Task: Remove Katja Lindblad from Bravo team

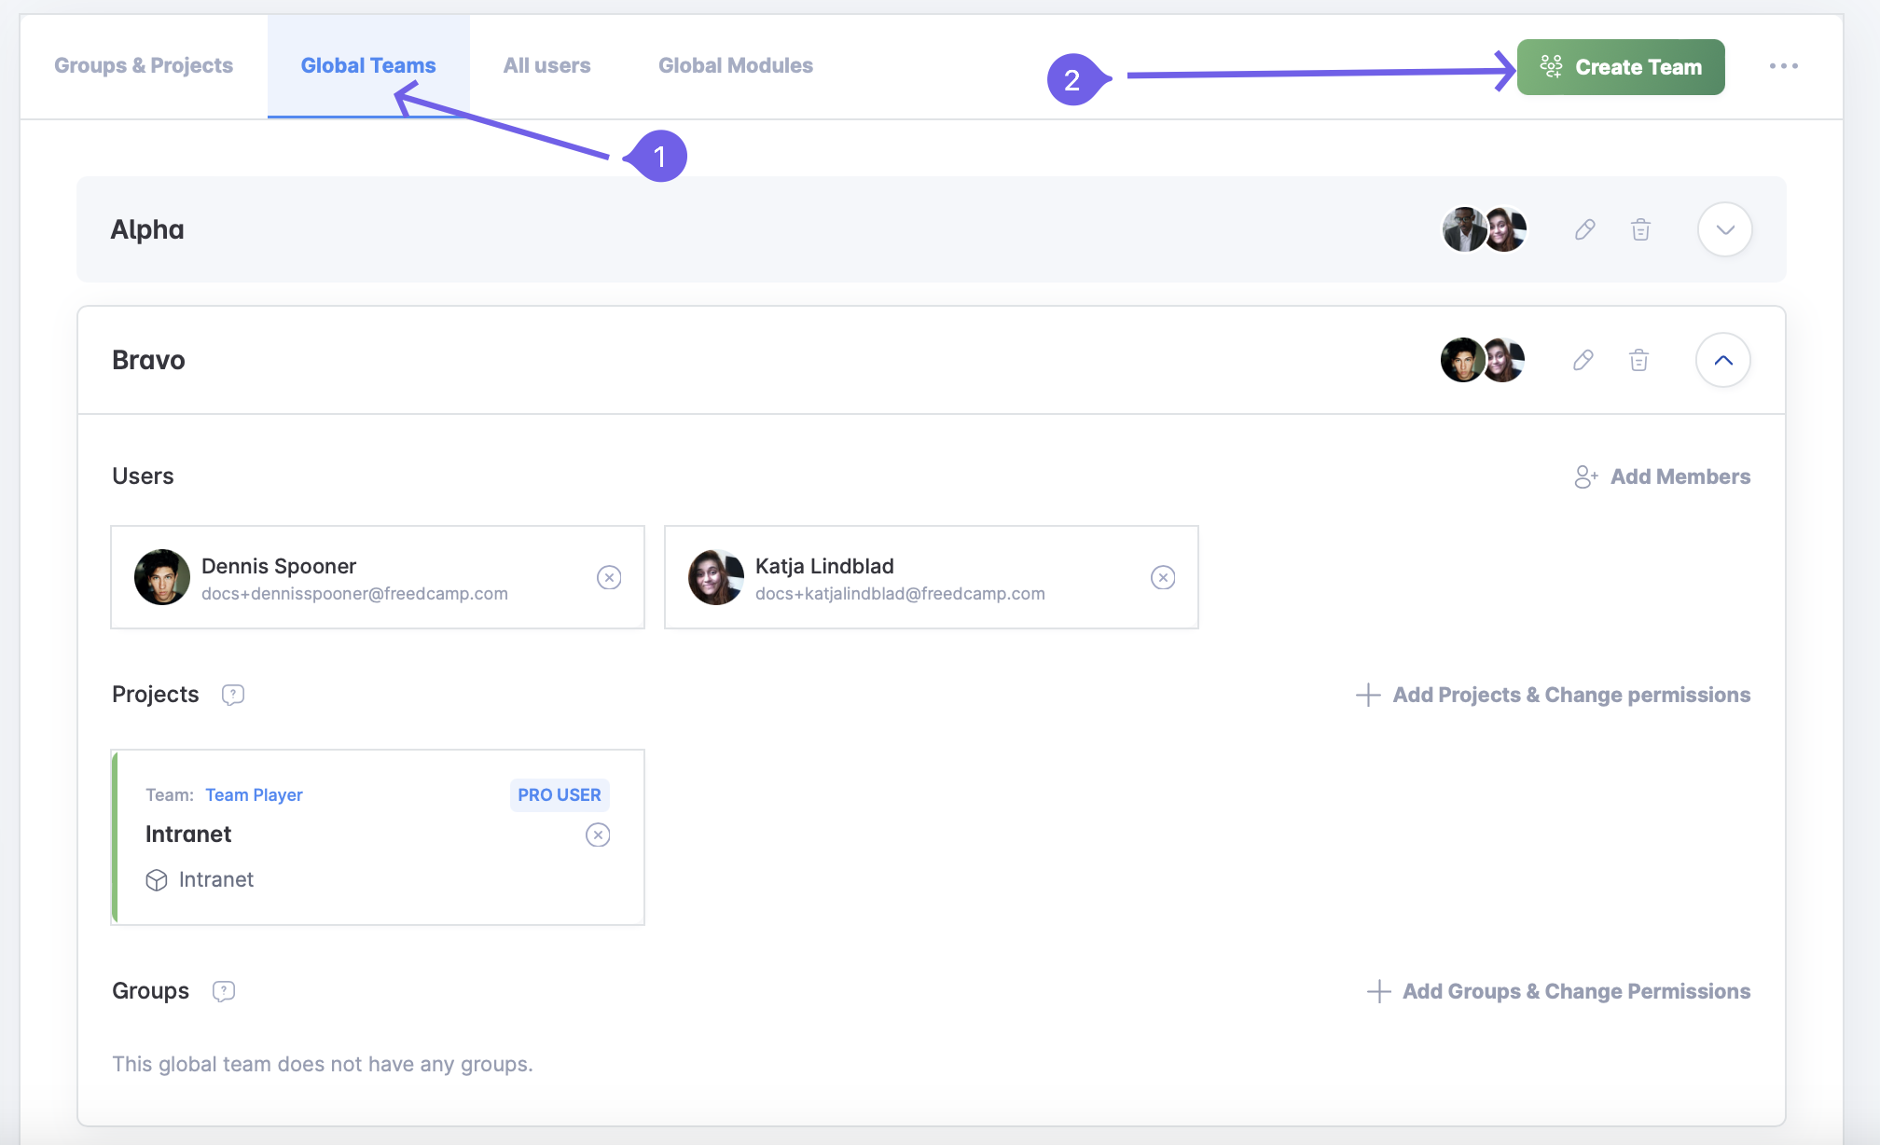Action: 1163,577
